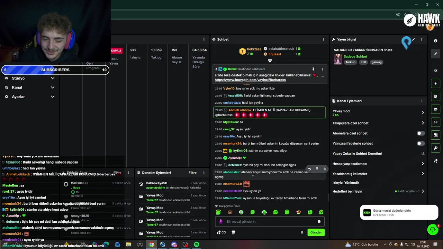
Task: Open the taskbar notification center icon
Action: [435, 245]
